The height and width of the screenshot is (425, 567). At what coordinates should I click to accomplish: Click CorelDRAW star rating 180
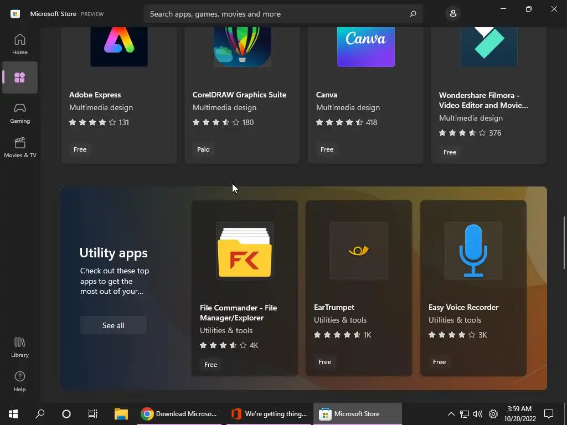(223, 122)
